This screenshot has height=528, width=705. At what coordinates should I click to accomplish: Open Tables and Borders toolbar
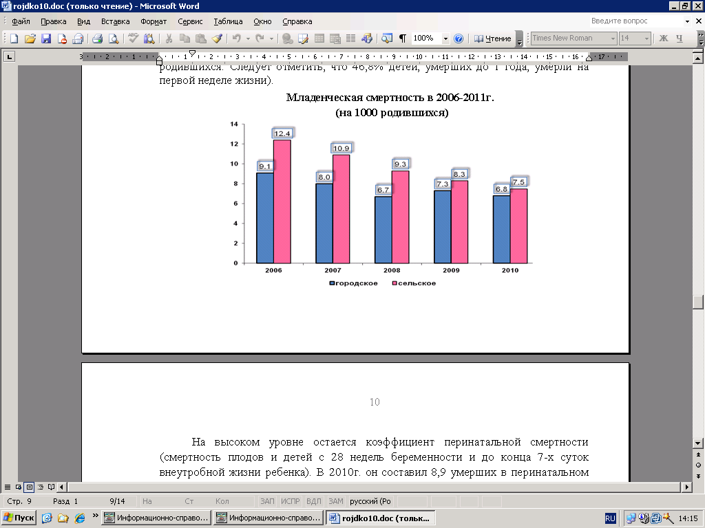[304, 38]
